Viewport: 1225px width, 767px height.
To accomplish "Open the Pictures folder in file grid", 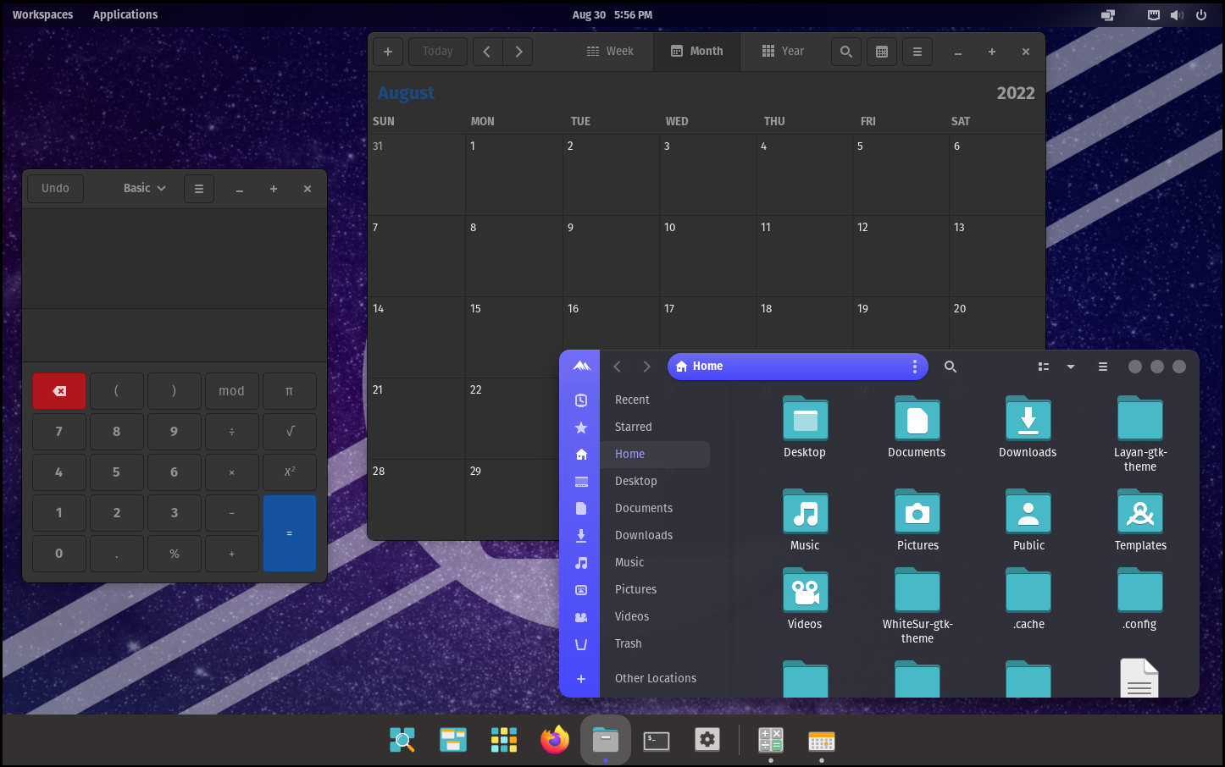I will click(917, 513).
